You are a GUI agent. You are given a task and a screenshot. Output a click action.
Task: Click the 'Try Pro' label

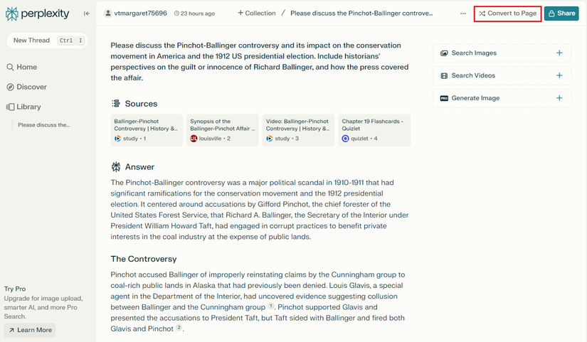15,289
